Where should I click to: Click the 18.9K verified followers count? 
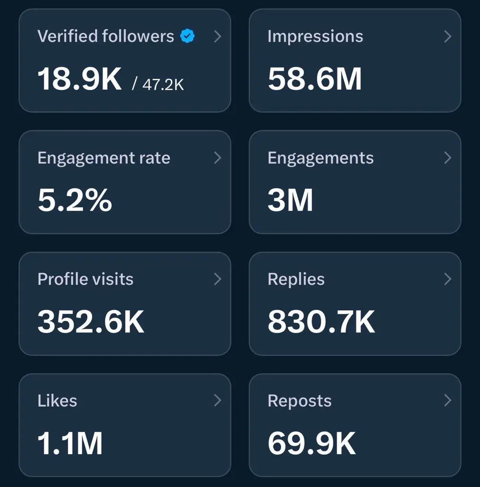(80, 79)
